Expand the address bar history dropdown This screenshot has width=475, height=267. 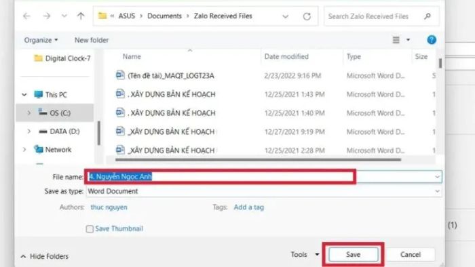[x=286, y=16]
